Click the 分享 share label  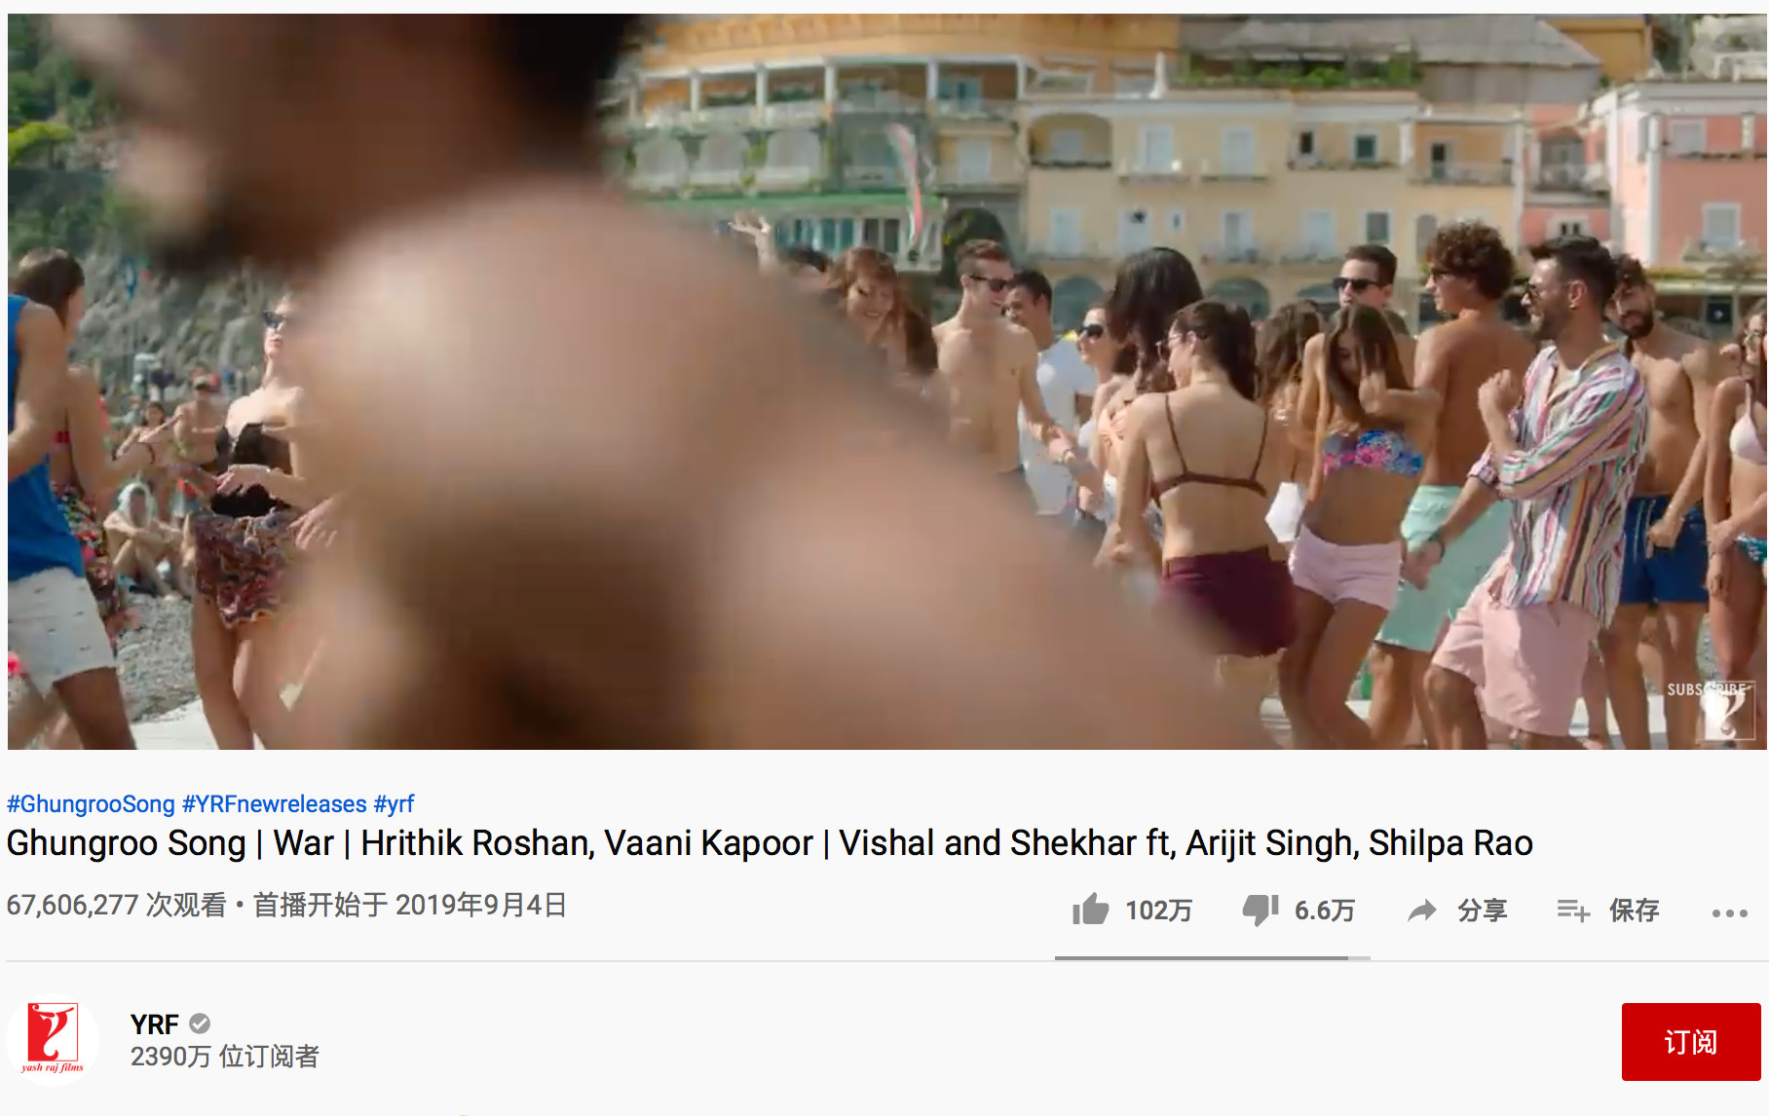pyautogui.click(x=1482, y=911)
